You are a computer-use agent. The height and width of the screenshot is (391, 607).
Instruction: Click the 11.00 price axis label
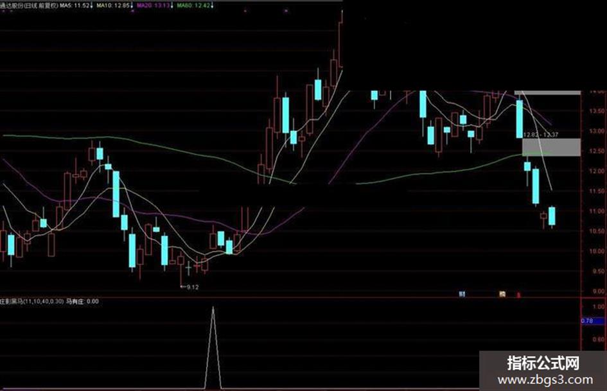(x=596, y=211)
